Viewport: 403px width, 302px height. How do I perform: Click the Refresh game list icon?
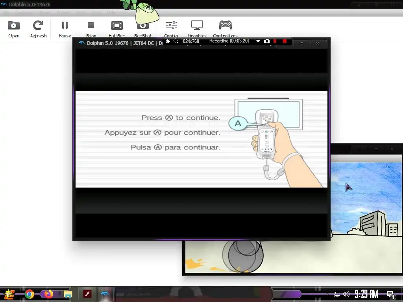[38, 29]
